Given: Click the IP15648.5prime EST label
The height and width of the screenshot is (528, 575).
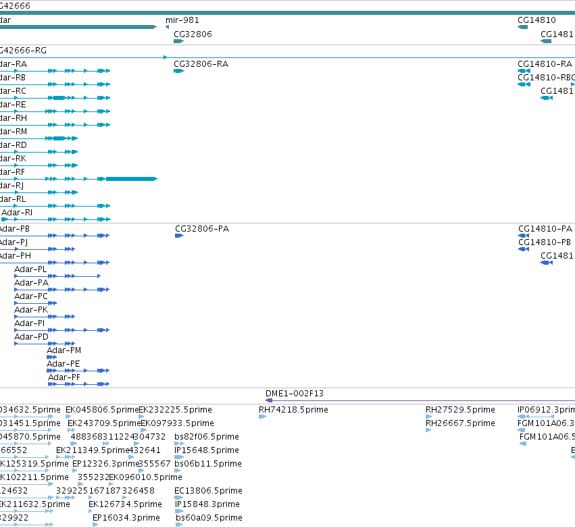Looking at the screenshot, I should point(207,450).
